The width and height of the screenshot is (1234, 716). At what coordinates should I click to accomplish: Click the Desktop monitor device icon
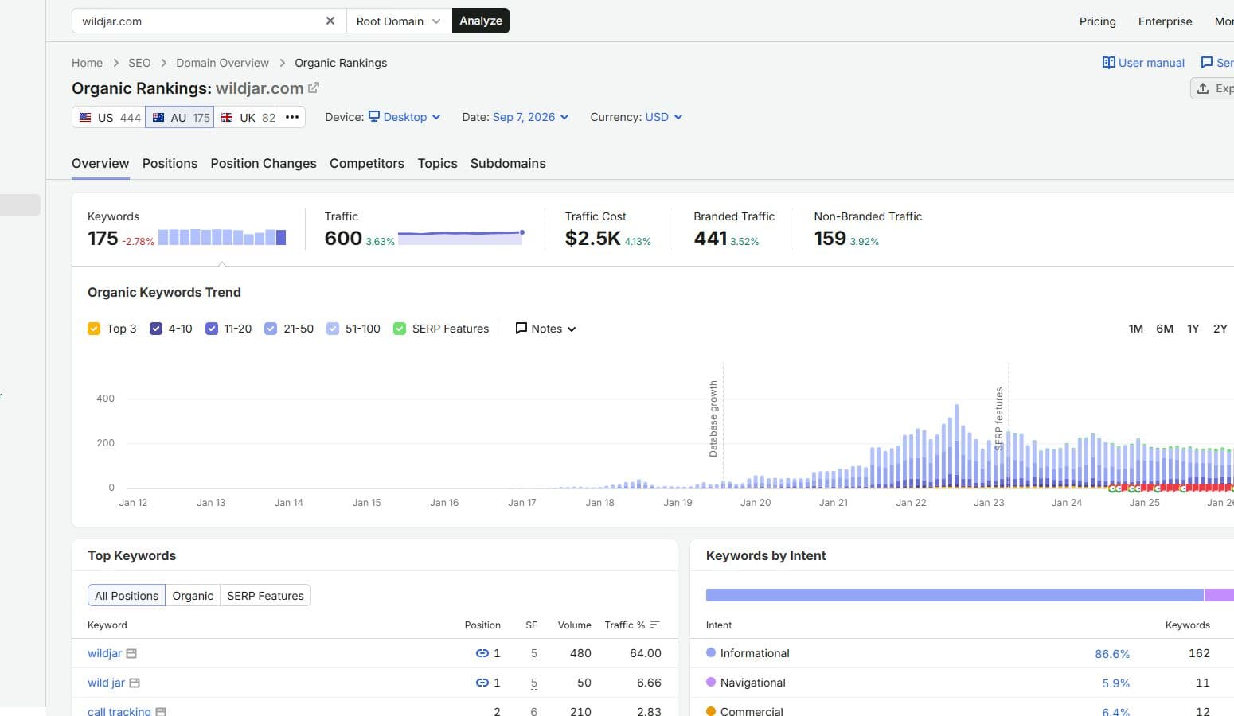click(374, 117)
